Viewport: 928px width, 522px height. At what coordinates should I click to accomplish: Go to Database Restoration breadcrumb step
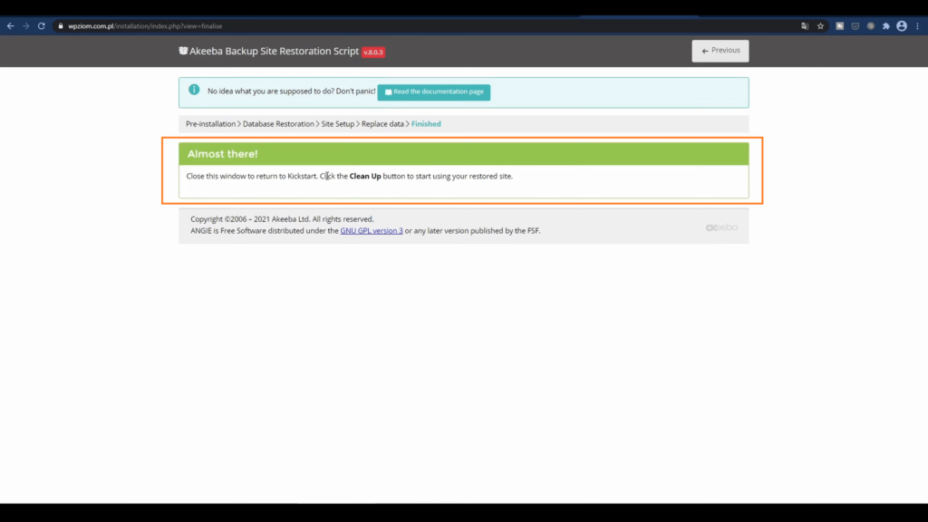point(278,124)
